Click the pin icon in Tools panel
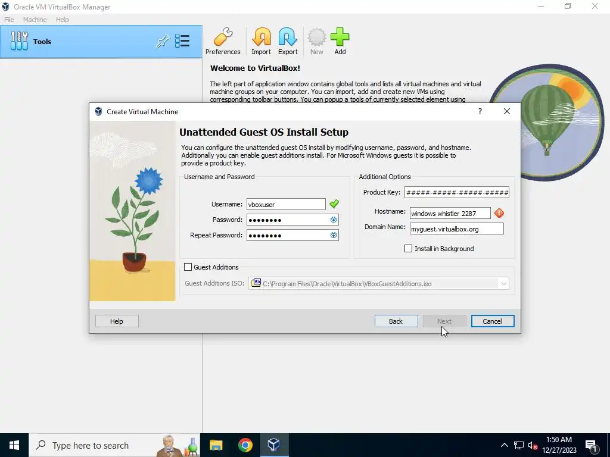 point(163,41)
